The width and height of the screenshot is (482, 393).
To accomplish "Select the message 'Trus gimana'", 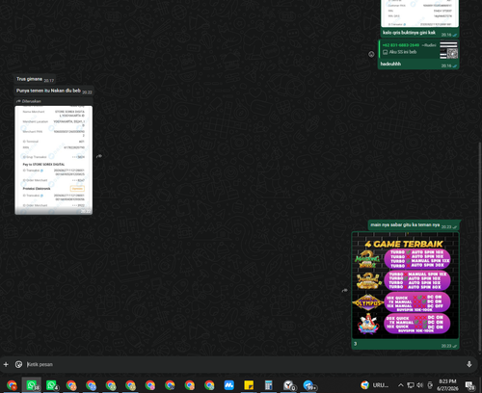I will (29, 79).
